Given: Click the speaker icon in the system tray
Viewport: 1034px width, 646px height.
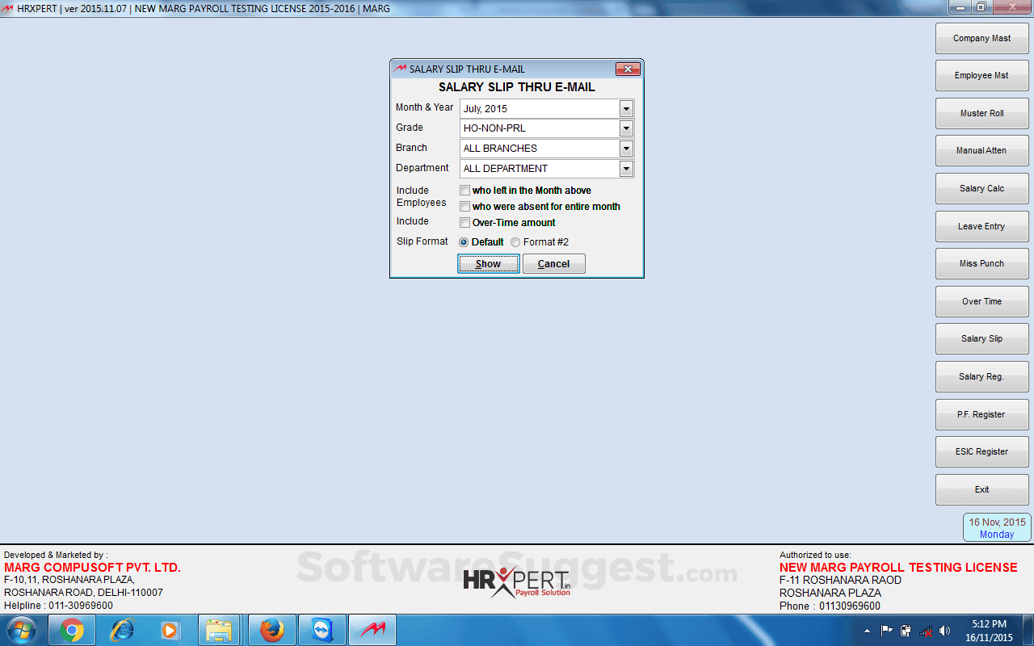Looking at the screenshot, I should pyautogui.click(x=945, y=630).
